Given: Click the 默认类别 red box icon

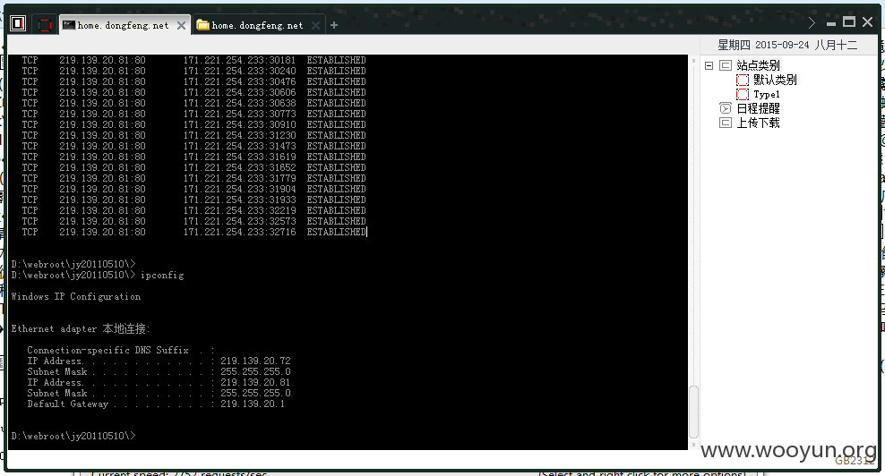Looking at the screenshot, I should coord(743,81).
